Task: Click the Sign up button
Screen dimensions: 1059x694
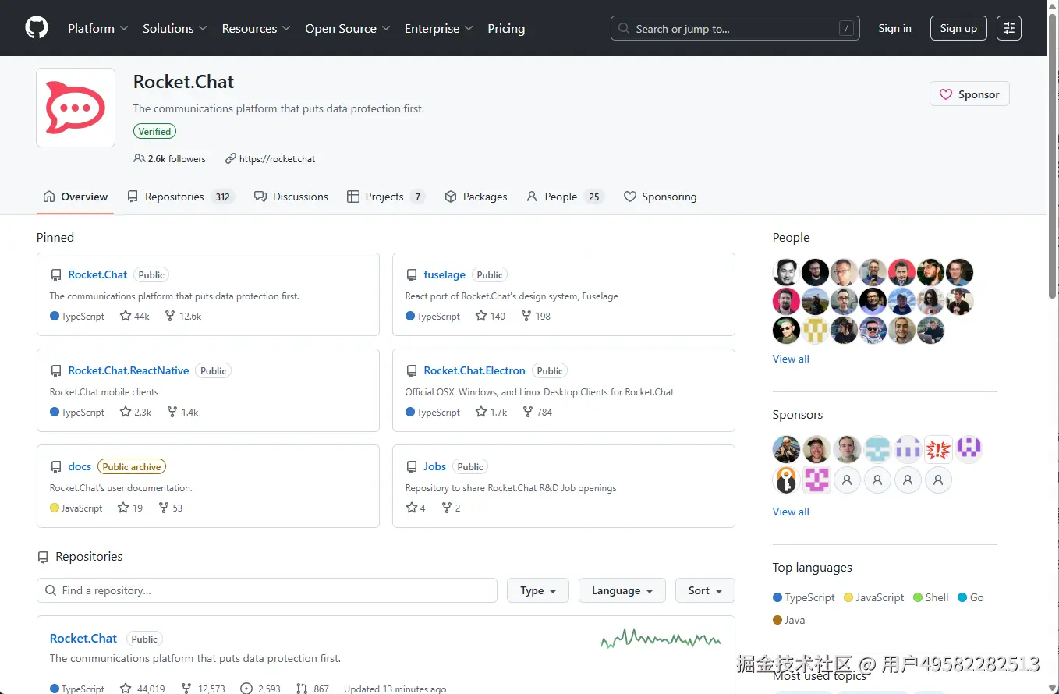Action: 958,28
